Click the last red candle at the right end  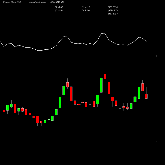[x=146, y=96]
